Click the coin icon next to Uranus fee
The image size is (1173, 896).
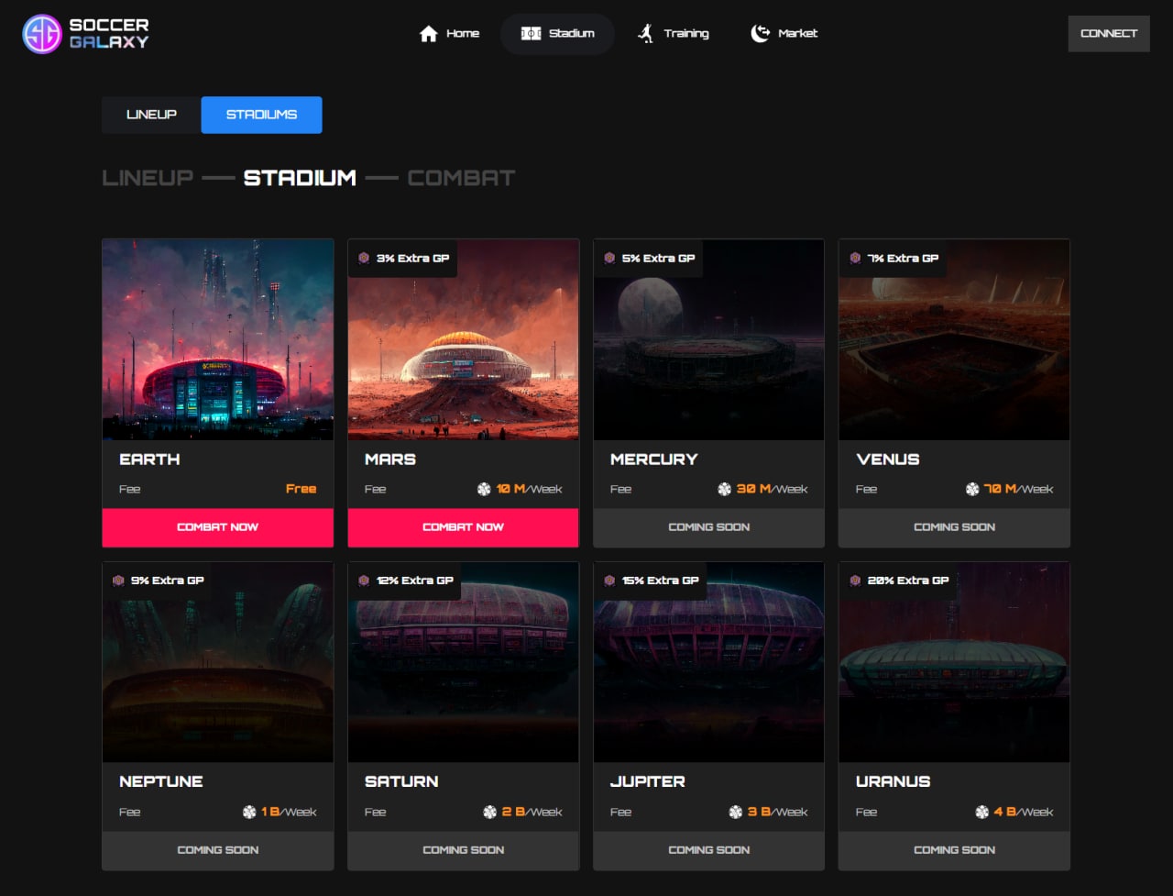pos(981,812)
